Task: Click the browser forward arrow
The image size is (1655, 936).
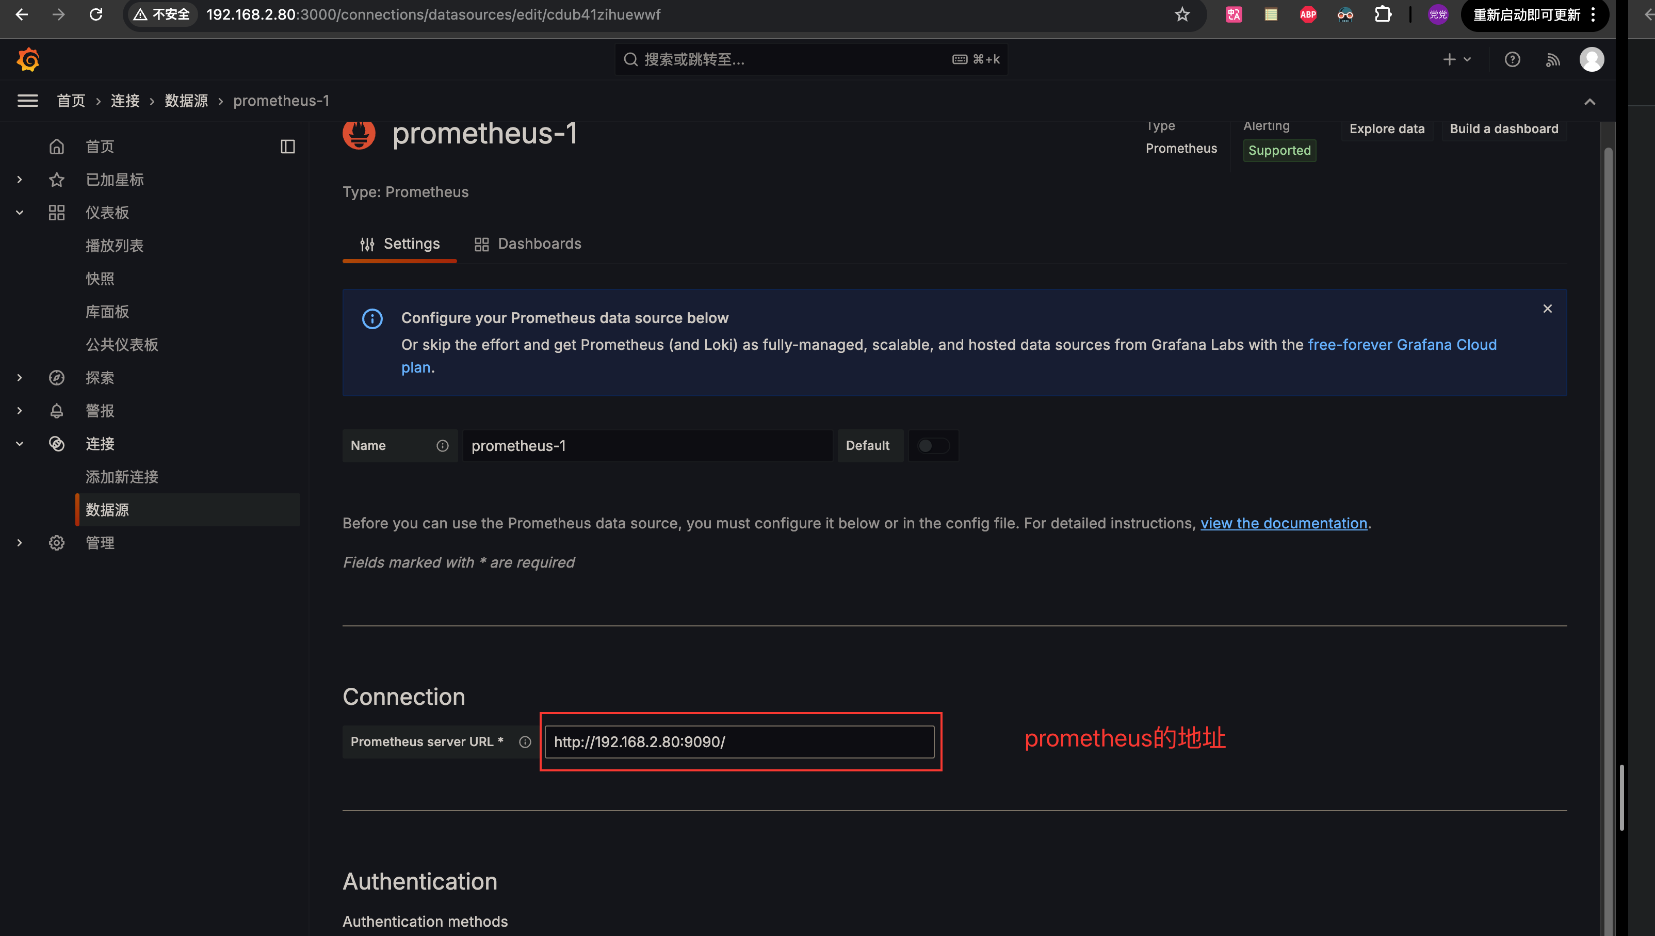Action: click(58, 14)
